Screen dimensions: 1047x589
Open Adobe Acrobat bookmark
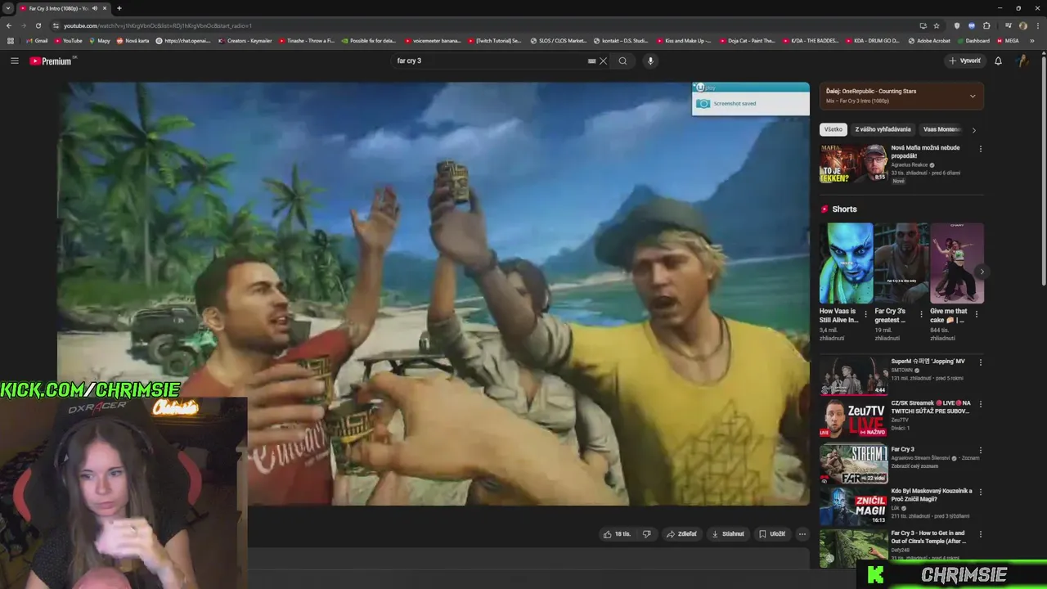pyautogui.click(x=929, y=40)
